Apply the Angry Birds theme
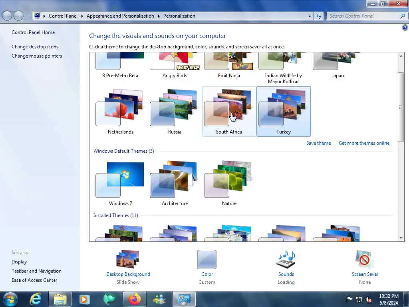409x307 pixels. (x=175, y=65)
